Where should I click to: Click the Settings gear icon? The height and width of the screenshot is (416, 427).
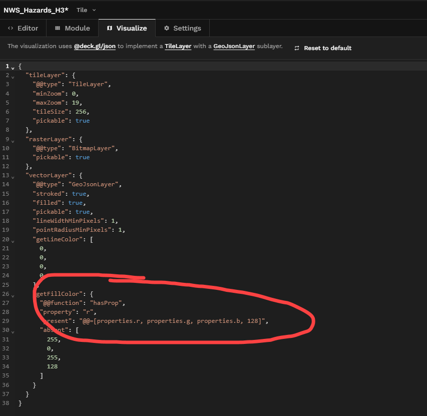tap(167, 28)
